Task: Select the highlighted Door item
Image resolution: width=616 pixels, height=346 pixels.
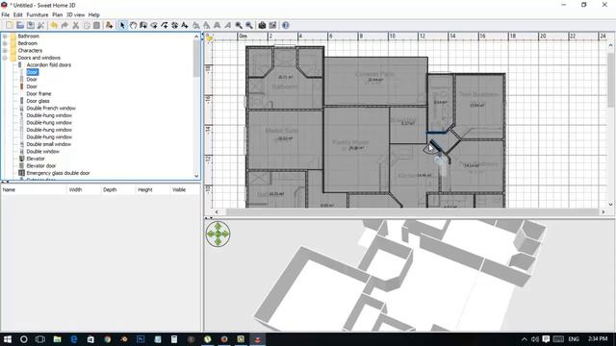Action: click(x=32, y=72)
